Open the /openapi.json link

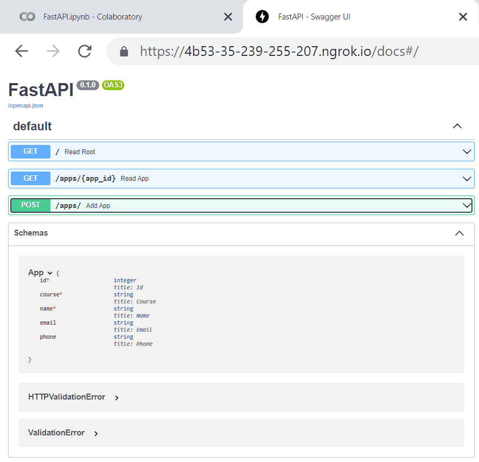[x=25, y=105]
